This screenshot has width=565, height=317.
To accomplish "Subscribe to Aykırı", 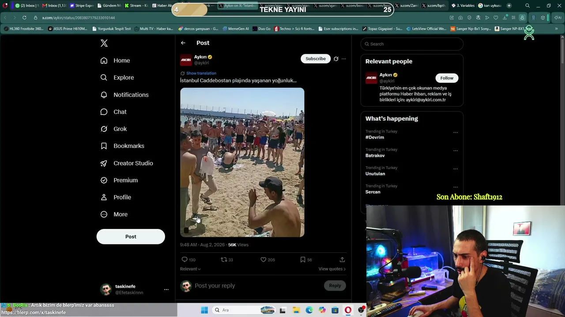I will pos(316,59).
